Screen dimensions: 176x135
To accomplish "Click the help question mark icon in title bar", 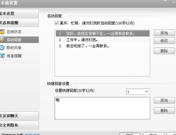I will (x=165, y=2).
